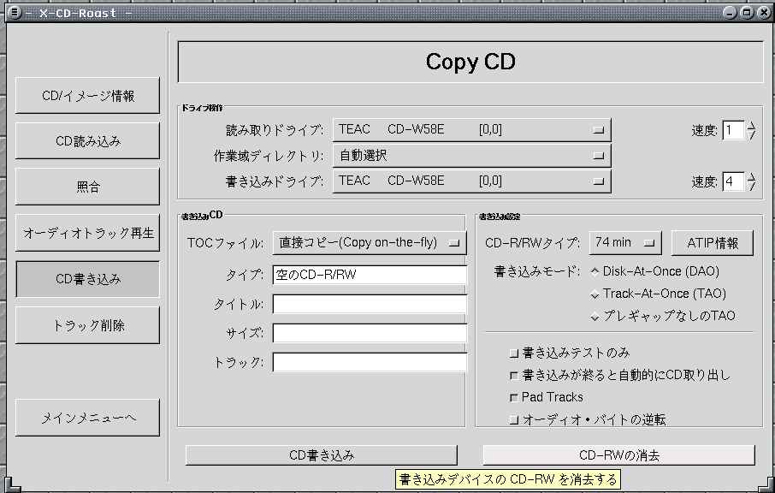Open the CD/イメージ情報 panel
The height and width of the screenshot is (493, 775).
(x=87, y=96)
